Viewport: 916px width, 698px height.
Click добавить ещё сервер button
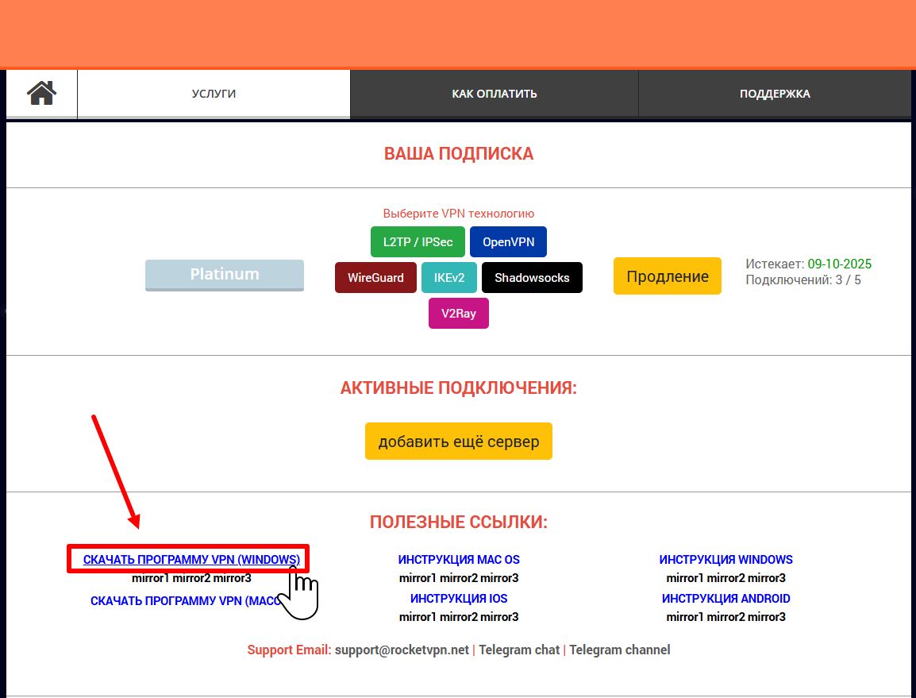coord(458,442)
